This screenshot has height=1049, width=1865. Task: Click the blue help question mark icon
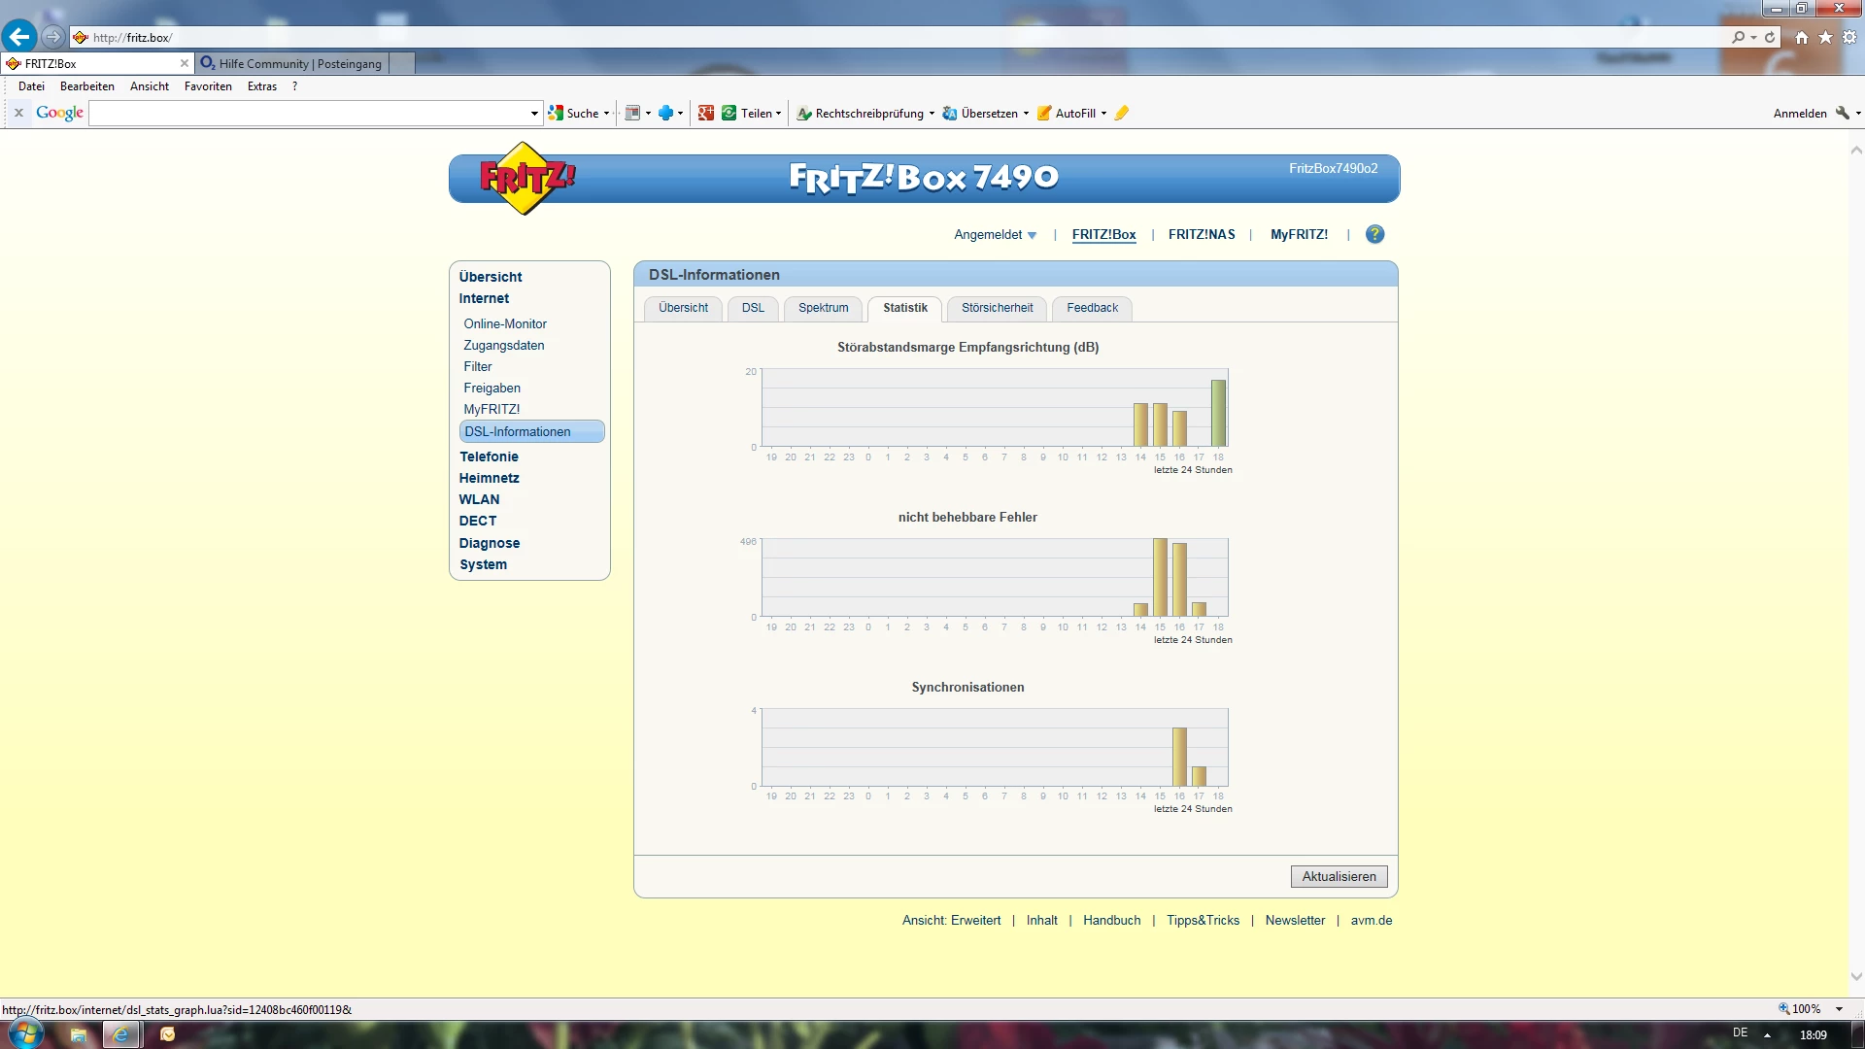pyautogui.click(x=1374, y=234)
